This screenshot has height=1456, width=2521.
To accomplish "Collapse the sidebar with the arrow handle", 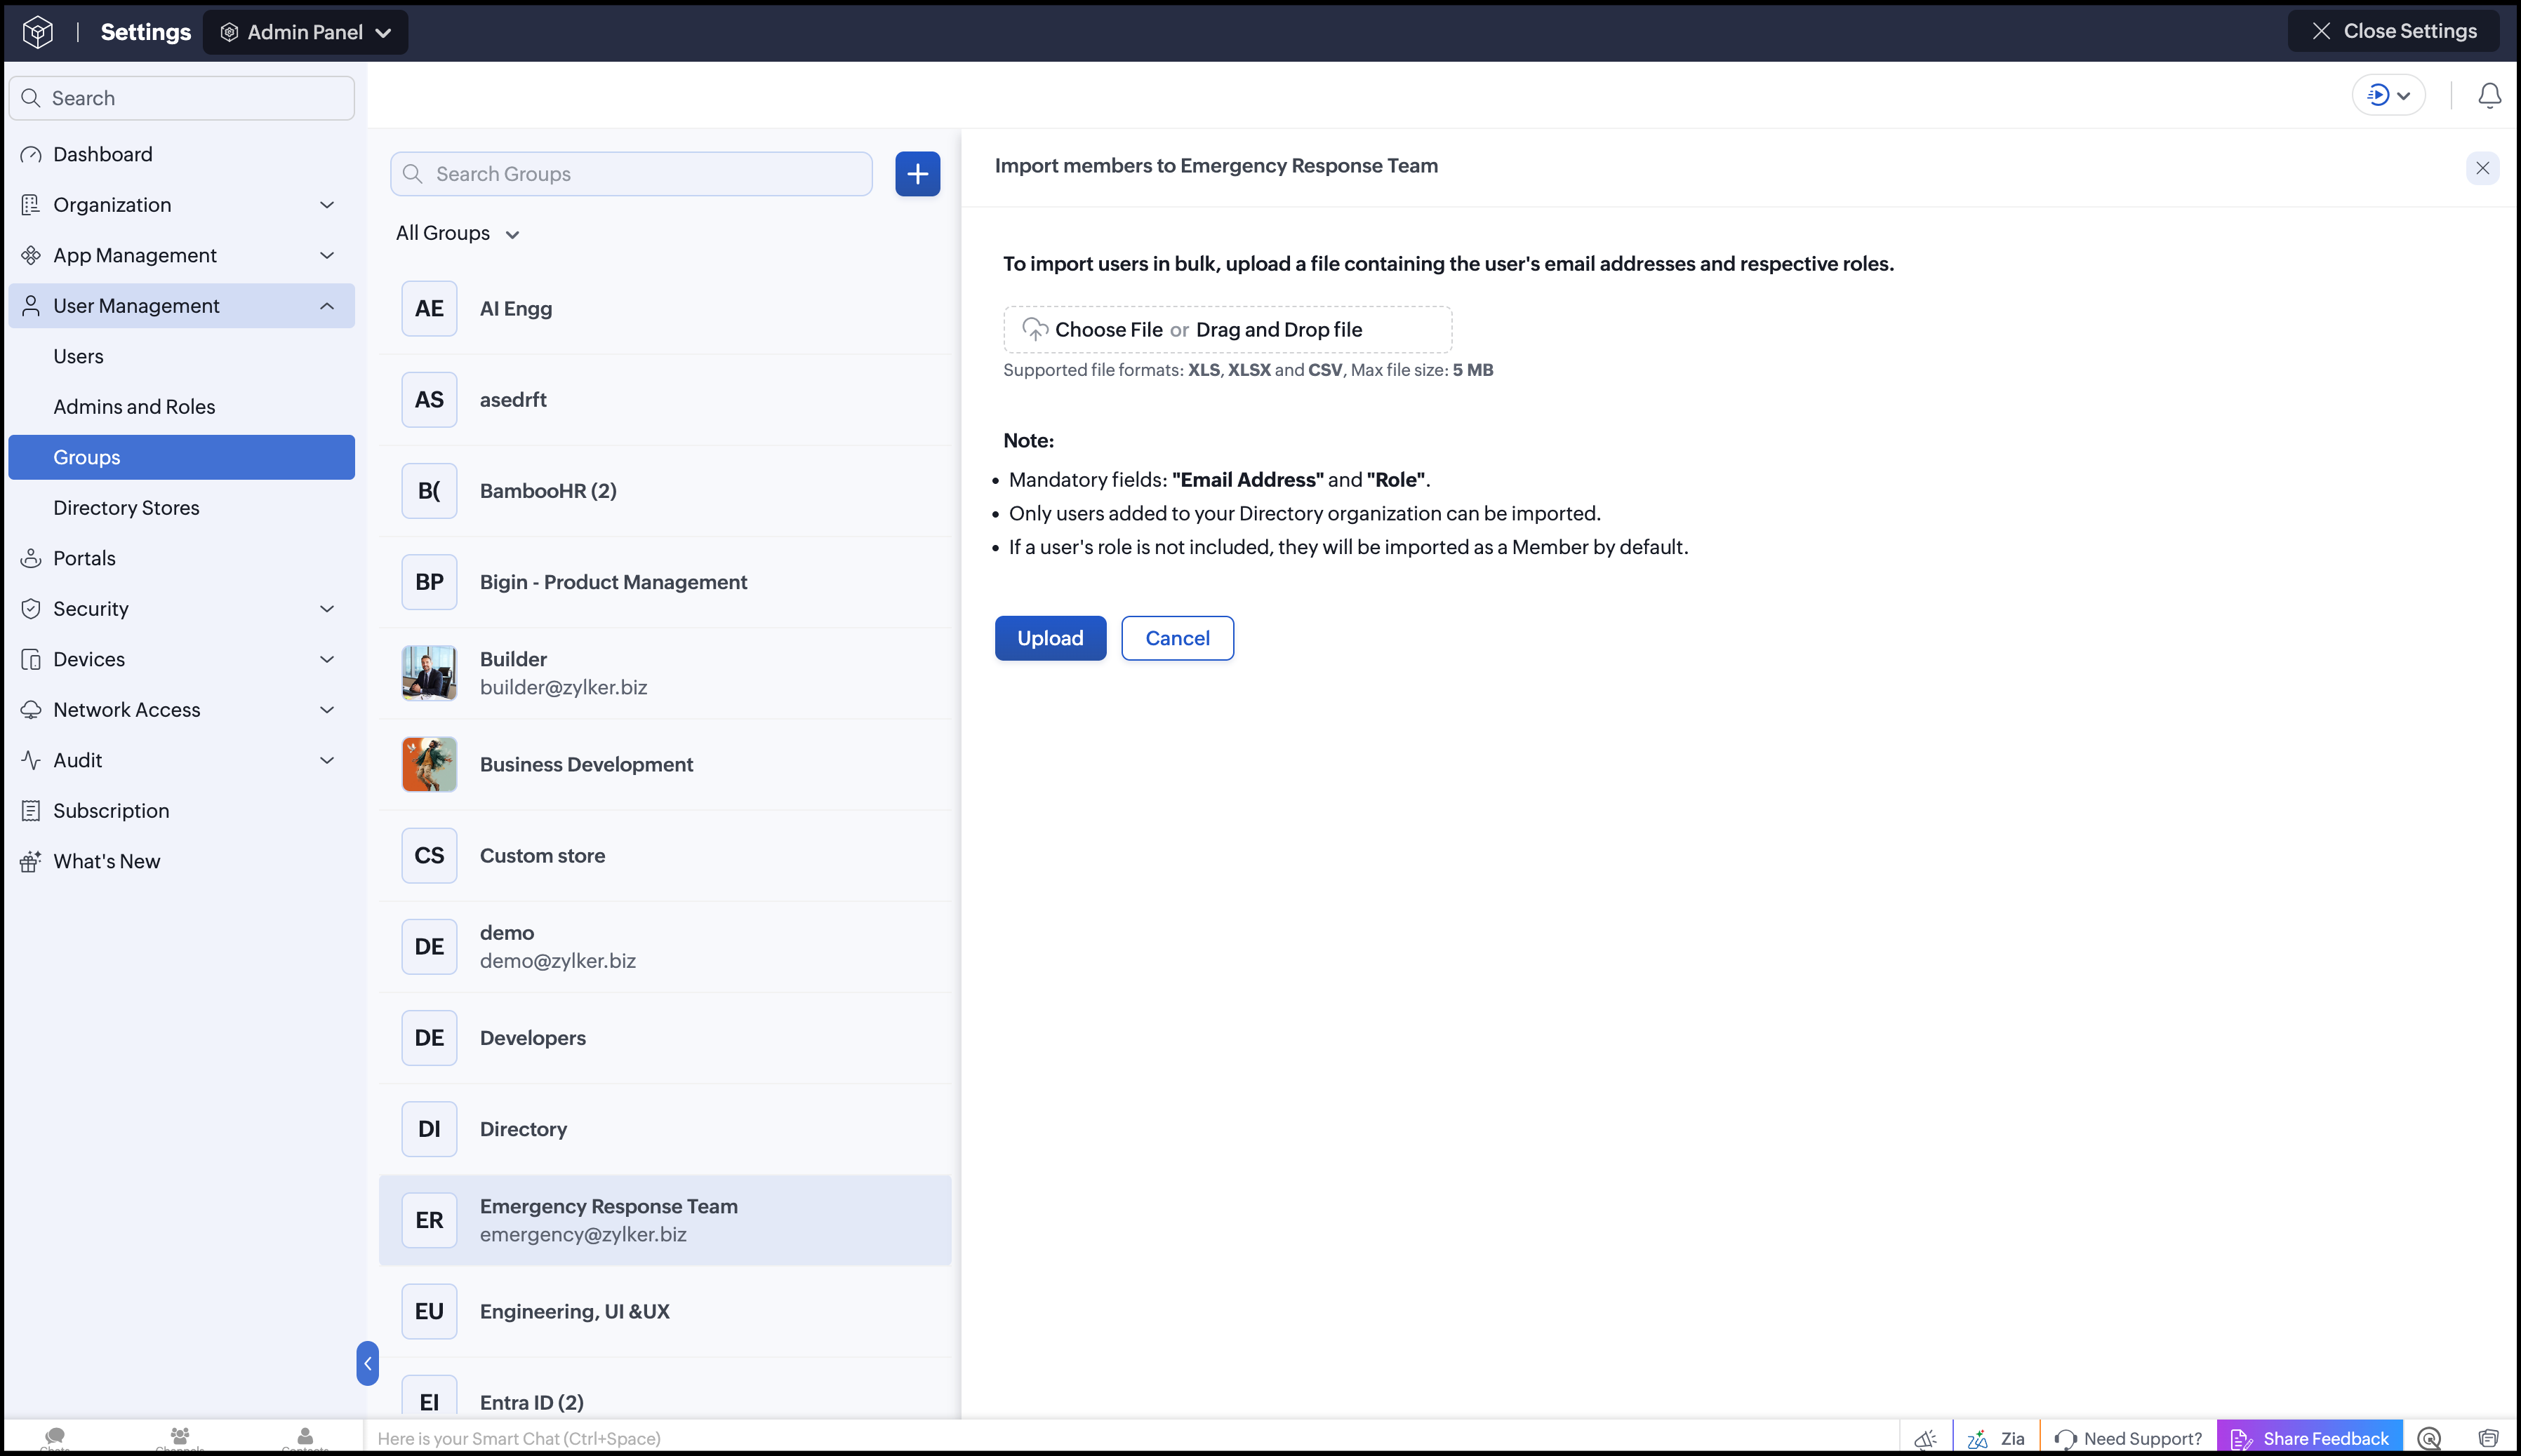I will click(367, 1363).
